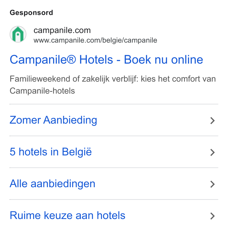Open the chevron arrow beside Zomer Aanbieding
This screenshot has width=228, height=231.
(212, 121)
